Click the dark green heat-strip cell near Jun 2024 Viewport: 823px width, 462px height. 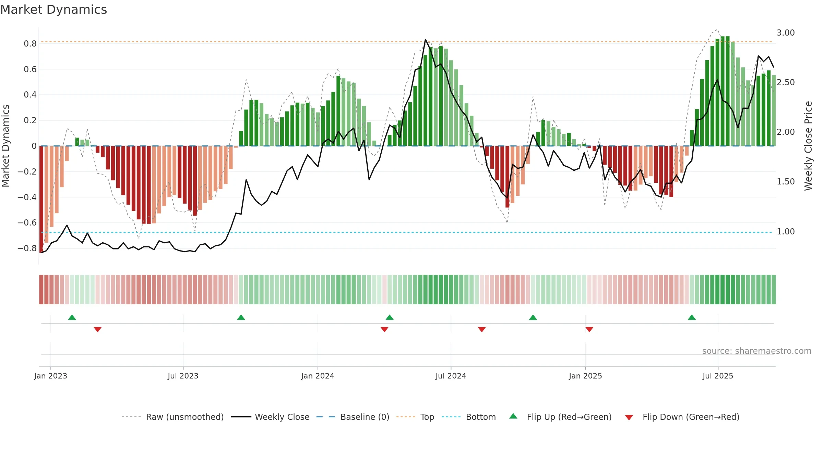click(441, 289)
